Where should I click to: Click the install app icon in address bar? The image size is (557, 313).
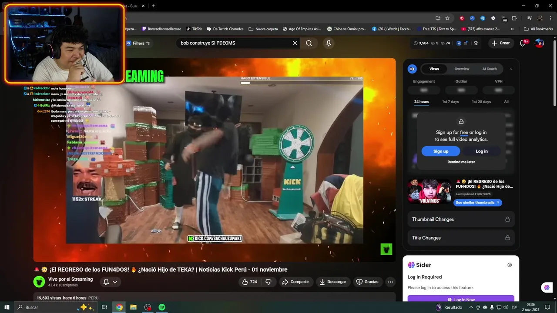coord(438,18)
